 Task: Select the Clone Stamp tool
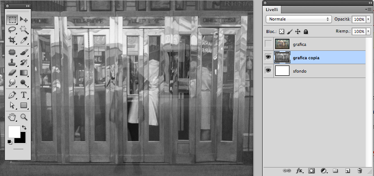tap(12, 62)
